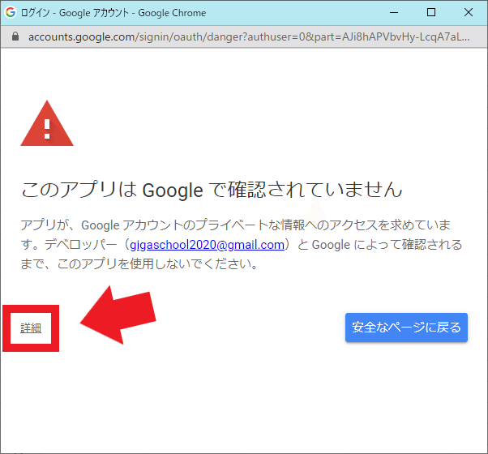This screenshot has height=454, width=488.
Task: Click the title ログイン - Google アカウント - Google Chrome
Action: tap(113, 13)
